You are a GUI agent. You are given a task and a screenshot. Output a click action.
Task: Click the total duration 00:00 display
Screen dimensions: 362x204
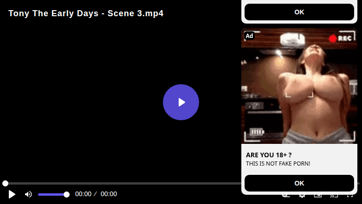coord(109,194)
